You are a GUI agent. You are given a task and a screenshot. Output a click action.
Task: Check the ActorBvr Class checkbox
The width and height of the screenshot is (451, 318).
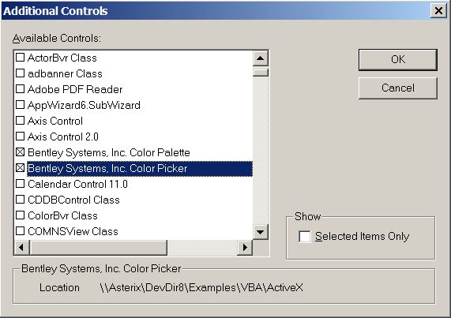tap(20, 58)
